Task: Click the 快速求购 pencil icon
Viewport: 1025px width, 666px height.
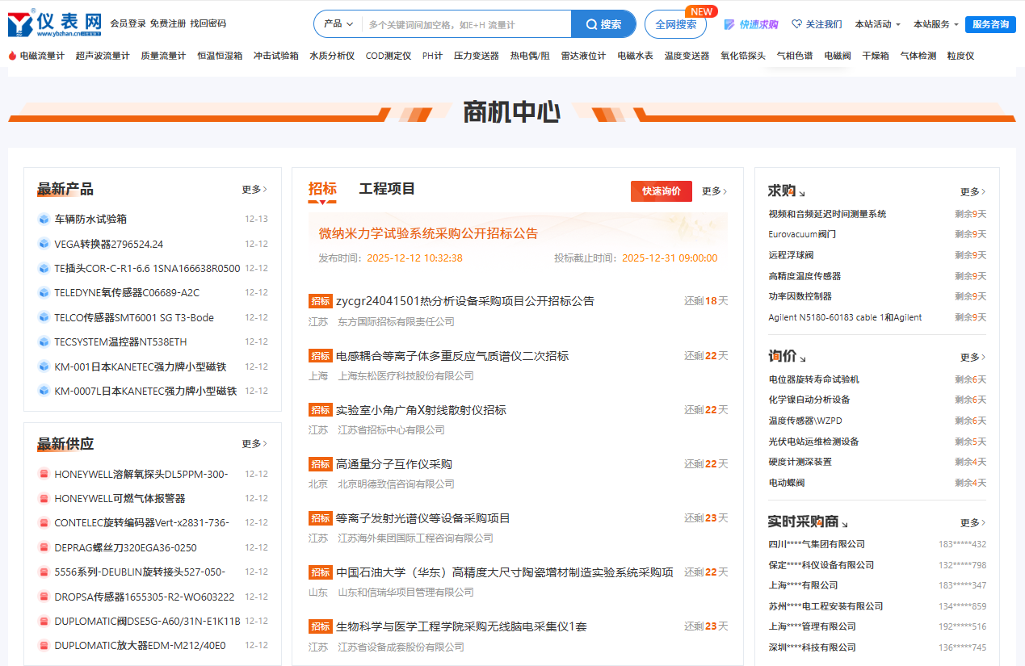Action: tap(729, 24)
